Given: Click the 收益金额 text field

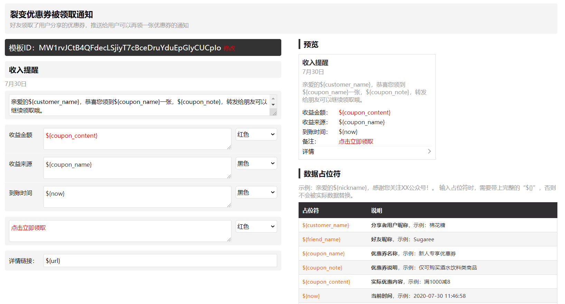Looking at the screenshot, I should coord(137,139).
